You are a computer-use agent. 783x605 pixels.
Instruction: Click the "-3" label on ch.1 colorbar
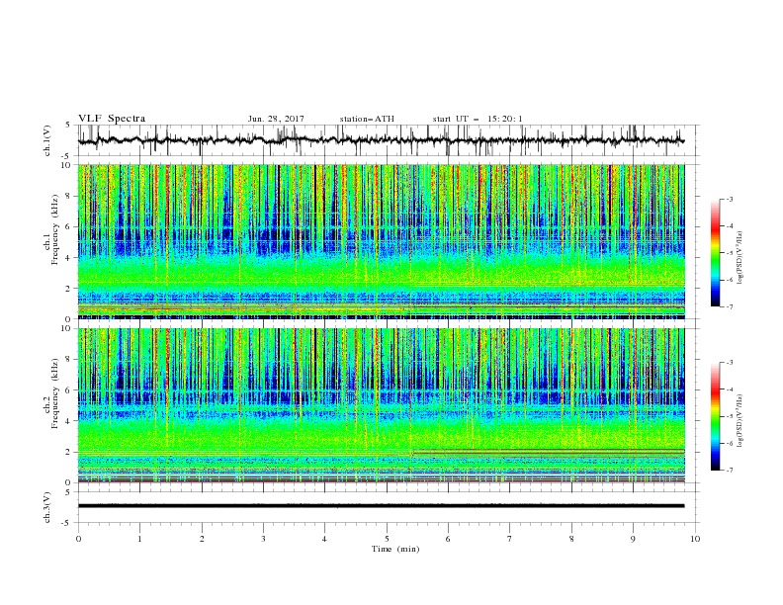(730, 200)
